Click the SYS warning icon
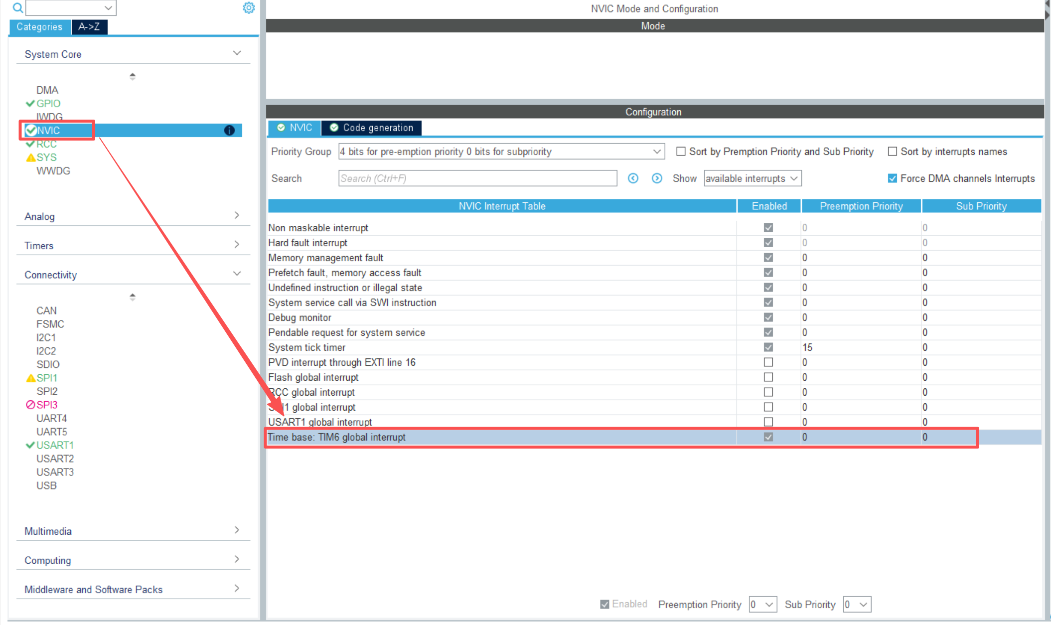This screenshot has width=1051, height=625. click(30, 157)
